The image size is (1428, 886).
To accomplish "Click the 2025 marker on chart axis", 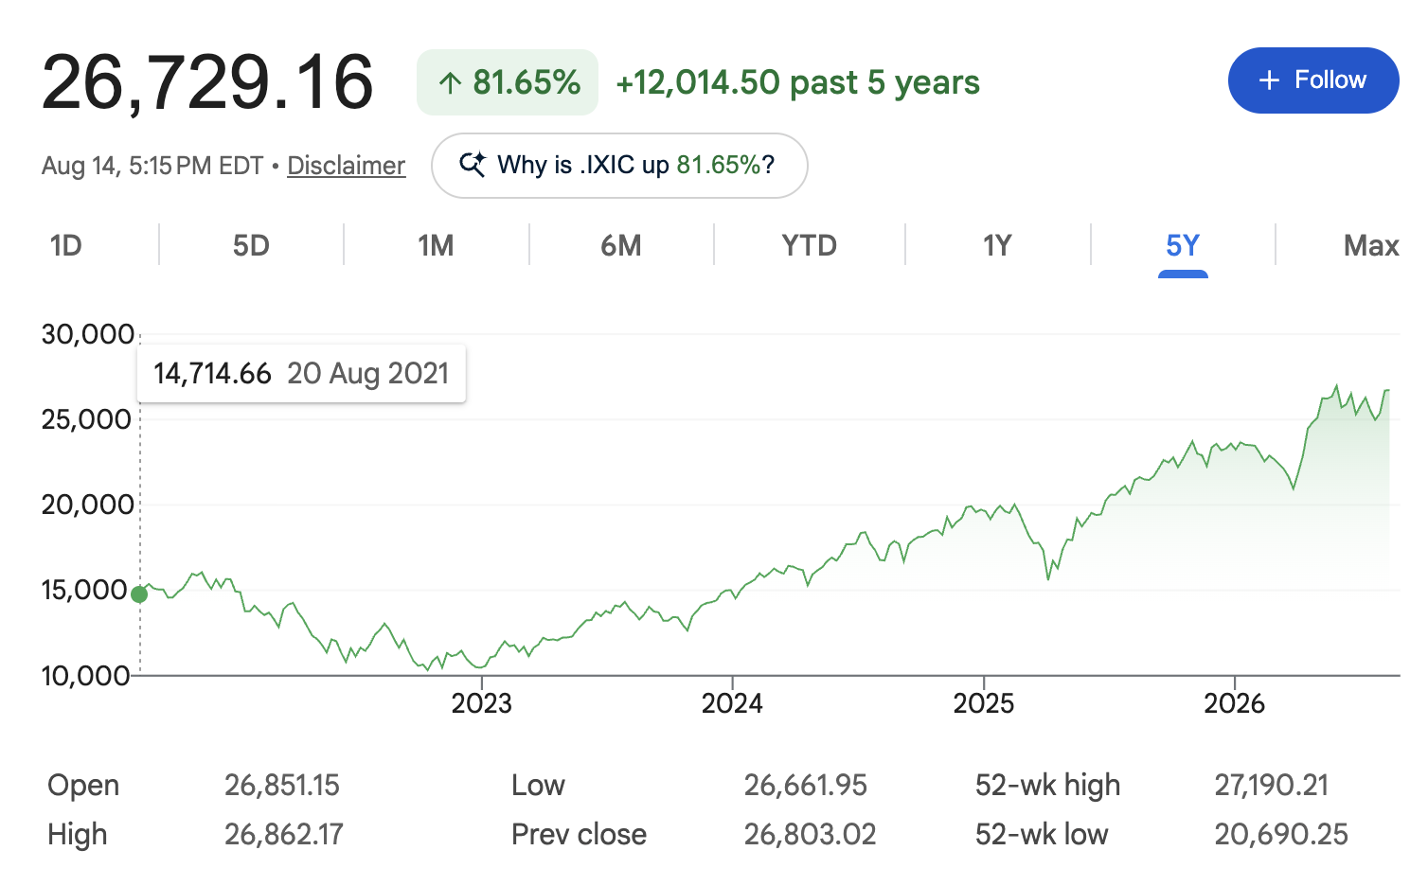I will (x=983, y=703).
